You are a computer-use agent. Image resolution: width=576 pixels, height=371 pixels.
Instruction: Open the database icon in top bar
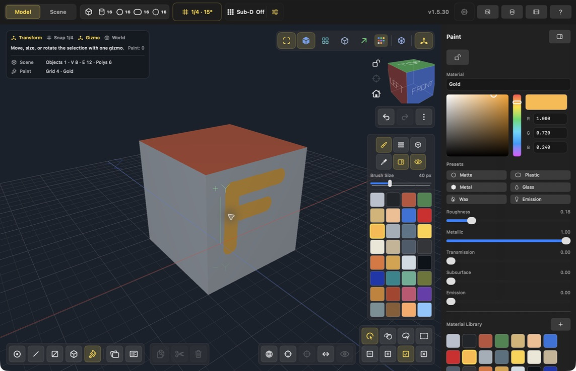coord(512,12)
